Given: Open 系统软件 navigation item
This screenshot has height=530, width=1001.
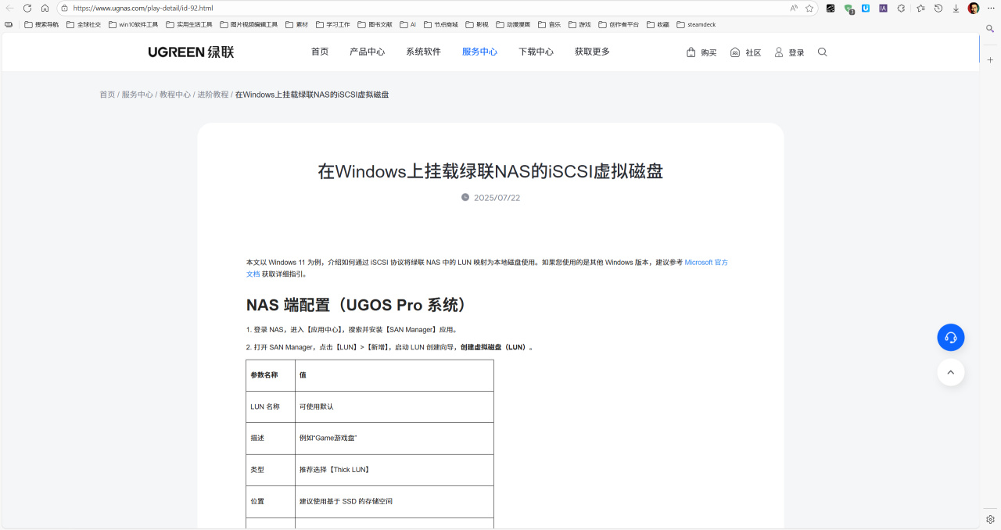Looking at the screenshot, I should click(423, 52).
